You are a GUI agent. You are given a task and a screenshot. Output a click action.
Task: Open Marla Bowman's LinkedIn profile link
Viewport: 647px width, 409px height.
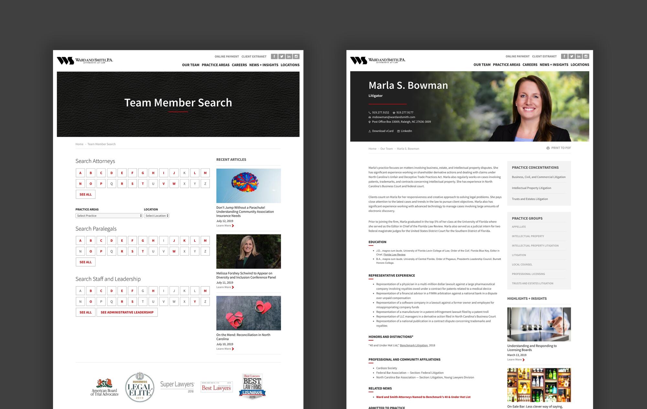(404, 131)
